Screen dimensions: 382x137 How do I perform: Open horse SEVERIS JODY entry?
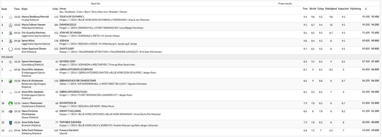coord(68,62)
